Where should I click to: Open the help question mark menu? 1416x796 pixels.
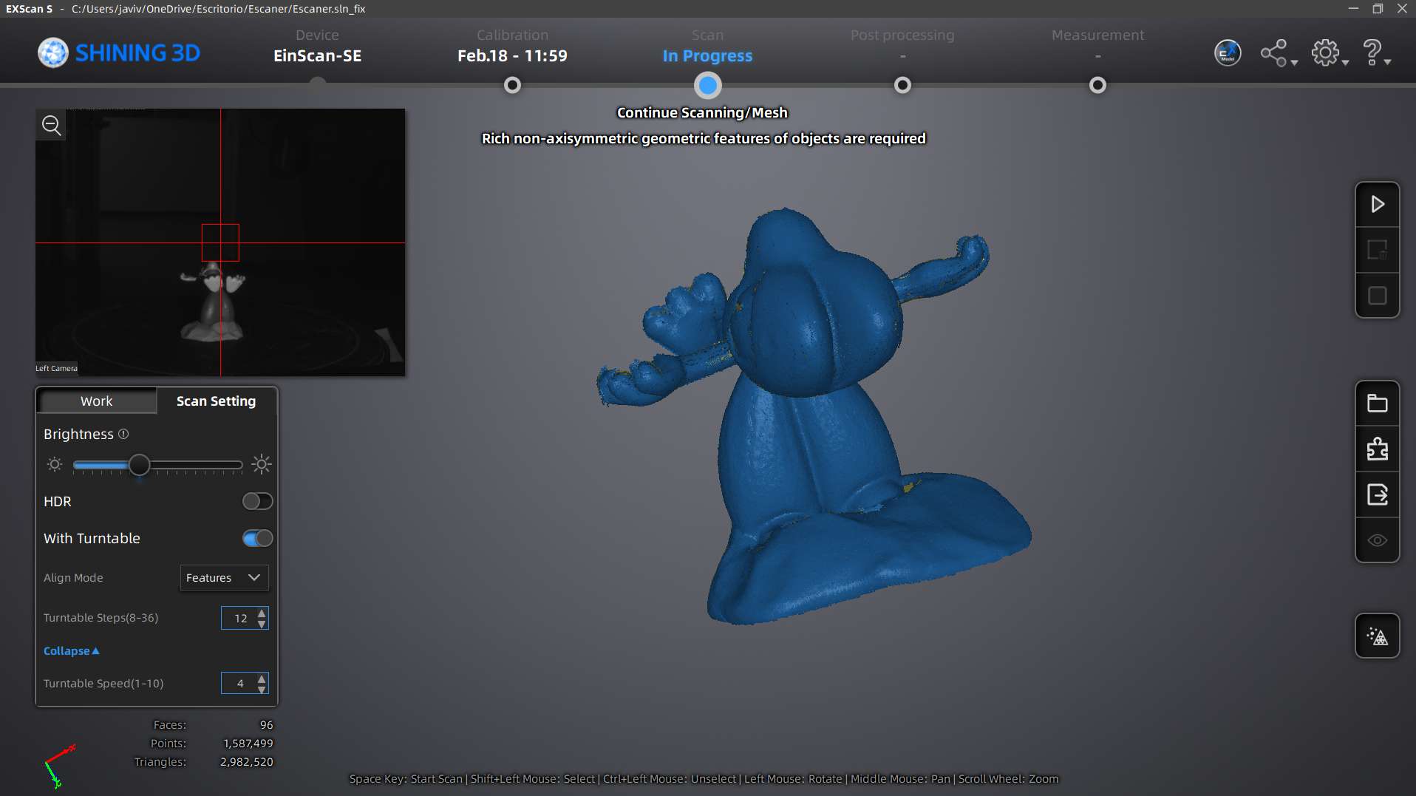(x=1376, y=53)
